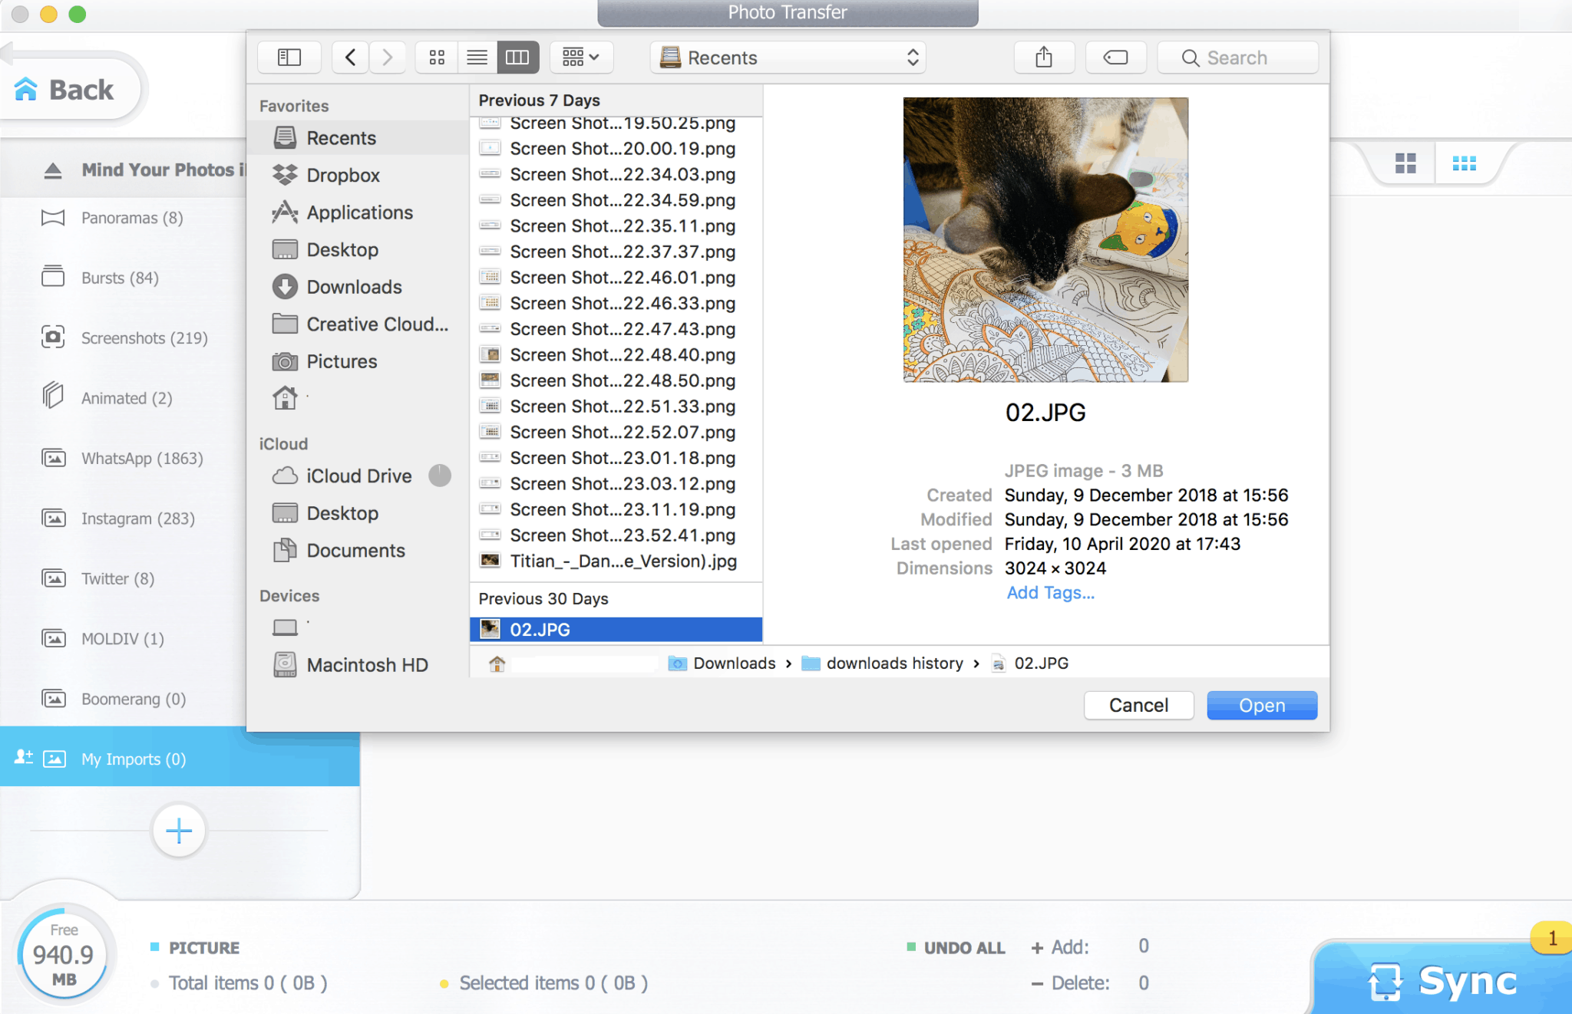The width and height of the screenshot is (1572, 1014).
Task: Open the Bursts album
Action: point(119,278)
